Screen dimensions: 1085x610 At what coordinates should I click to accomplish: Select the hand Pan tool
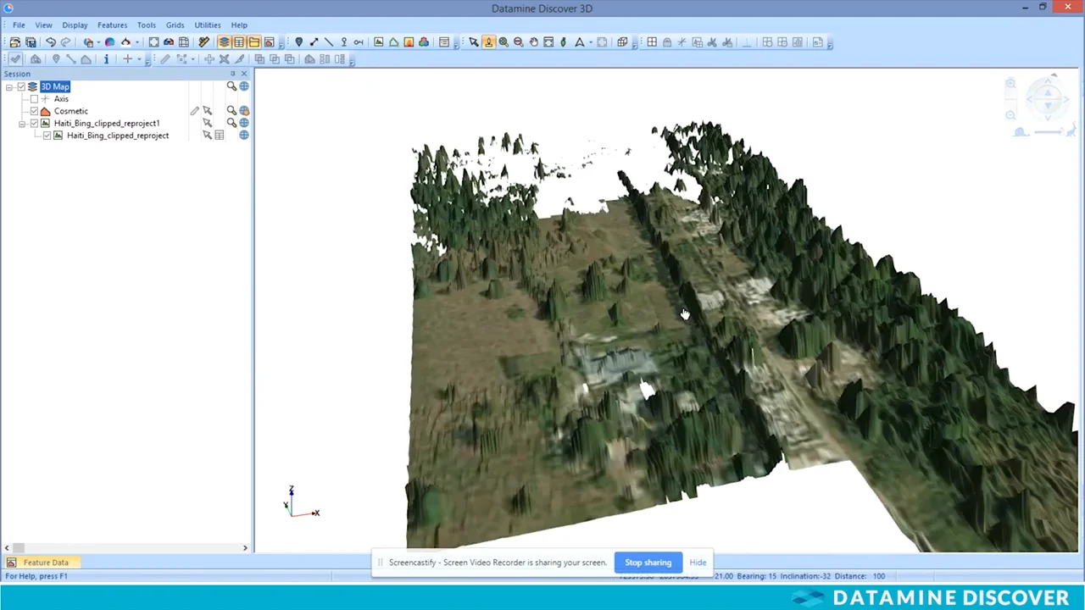coord(533,42)
